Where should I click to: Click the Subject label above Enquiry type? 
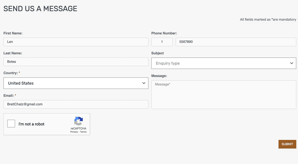click(x=158, y=53)
